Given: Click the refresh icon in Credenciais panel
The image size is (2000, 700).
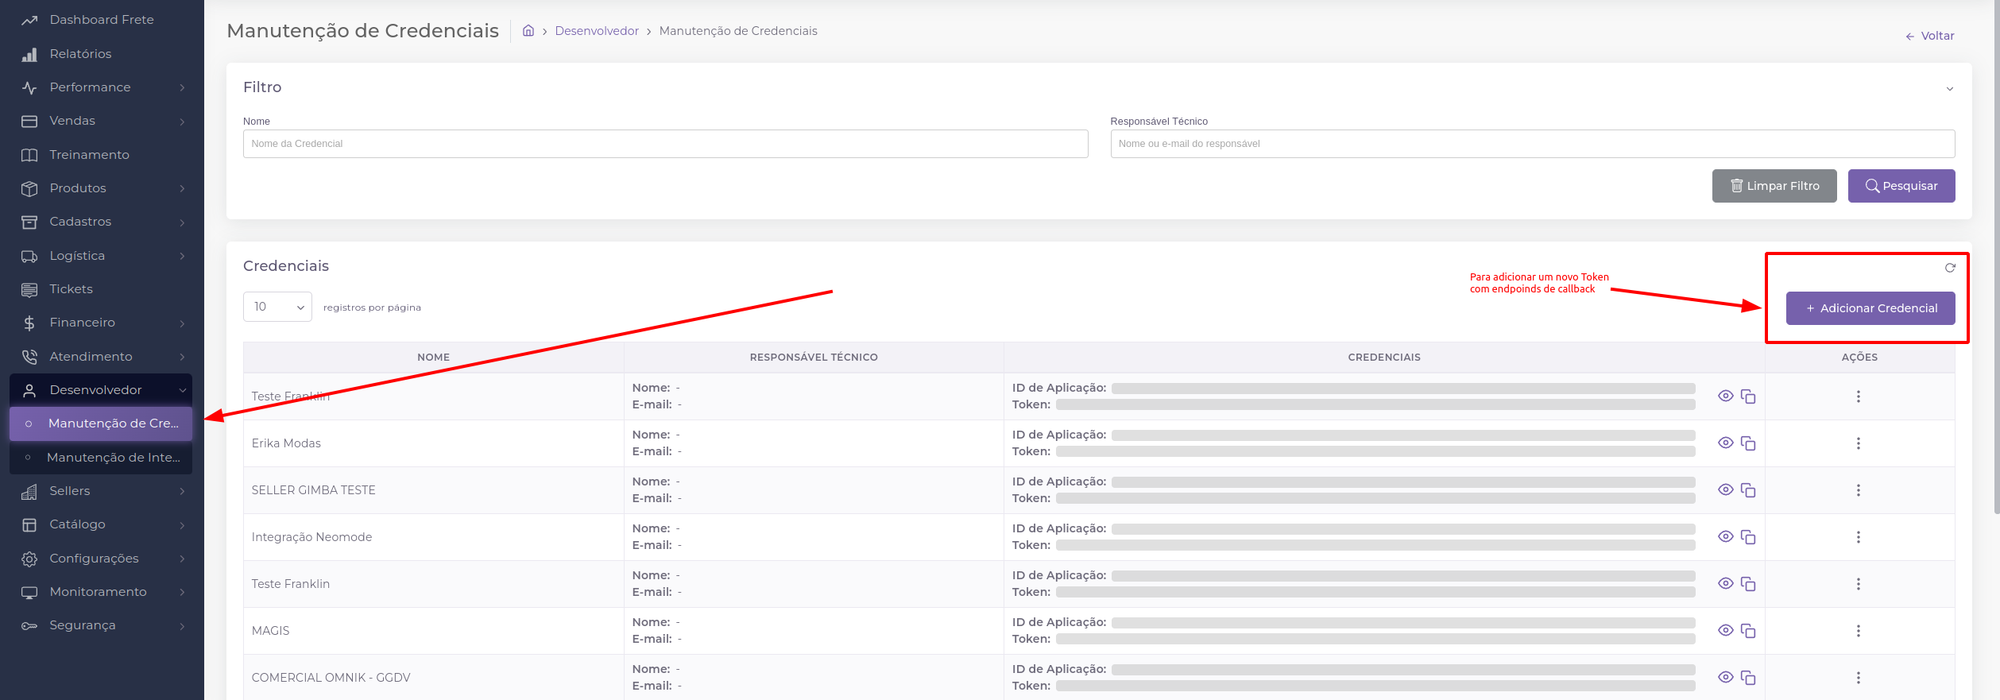Looking at the screenshot, I should pos(1949,268).
